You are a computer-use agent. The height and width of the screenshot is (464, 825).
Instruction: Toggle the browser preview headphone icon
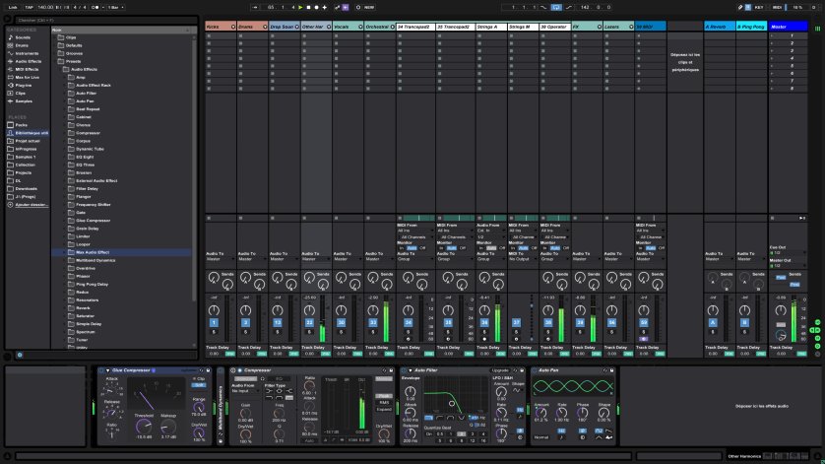point(20,355)
